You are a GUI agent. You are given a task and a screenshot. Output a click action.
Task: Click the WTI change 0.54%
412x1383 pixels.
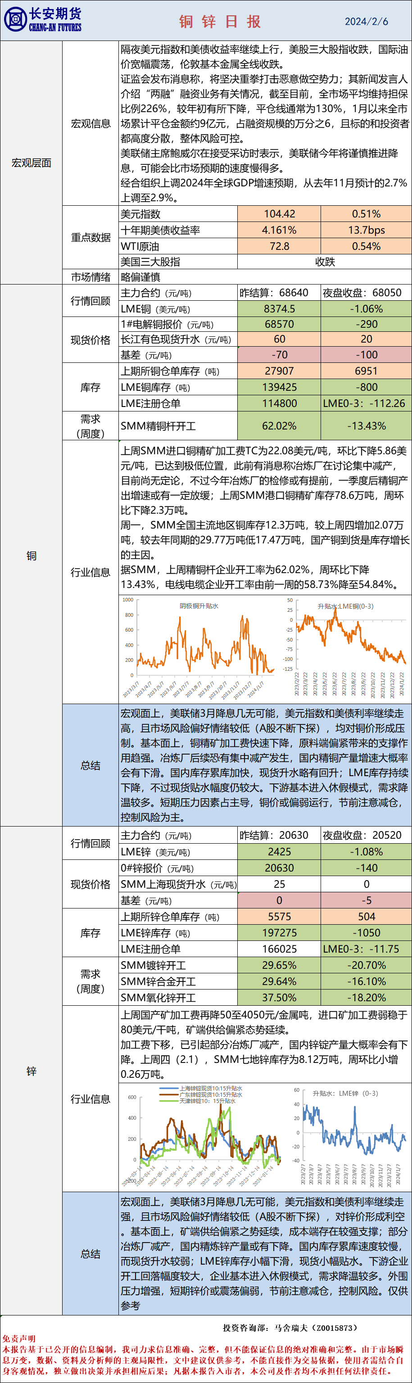click(367, 246)
